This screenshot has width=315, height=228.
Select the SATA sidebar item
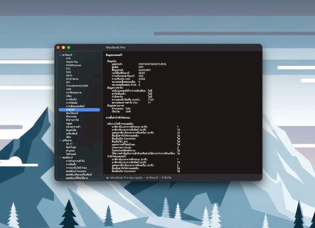pos(69,75)
